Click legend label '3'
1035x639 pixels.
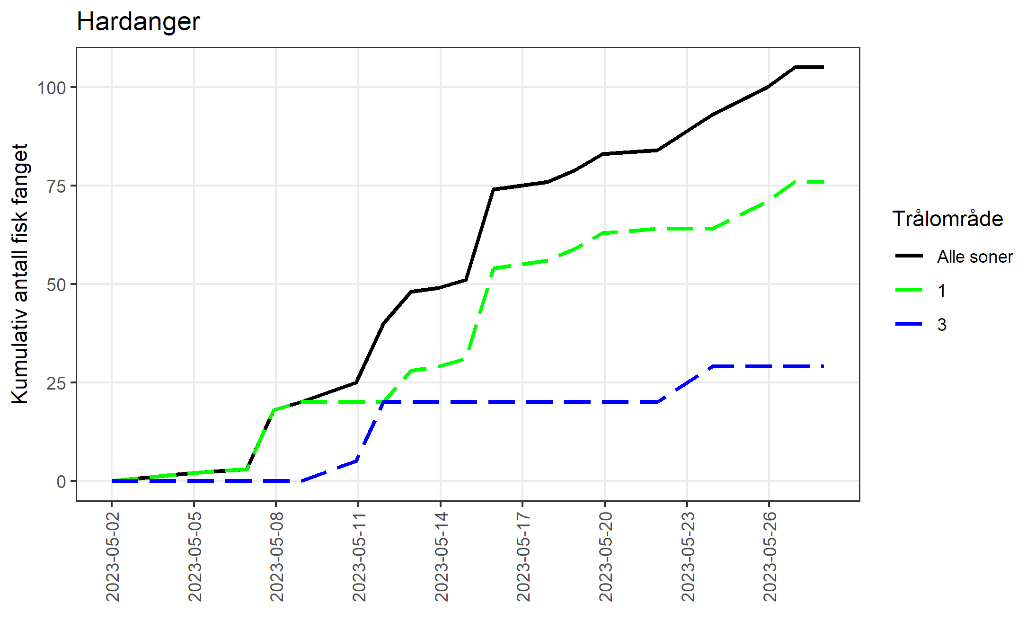point(942,325)
